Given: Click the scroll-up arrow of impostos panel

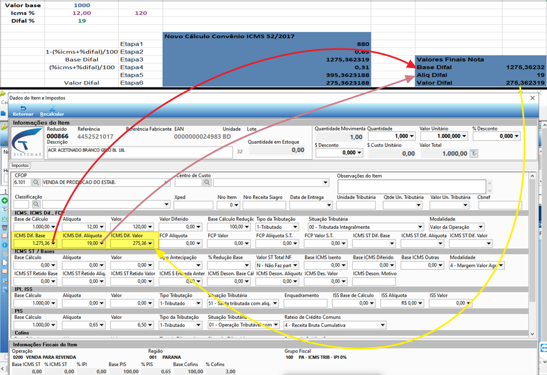Looking at the screenshot, I should pyautogui.click(x=532, y=176).
